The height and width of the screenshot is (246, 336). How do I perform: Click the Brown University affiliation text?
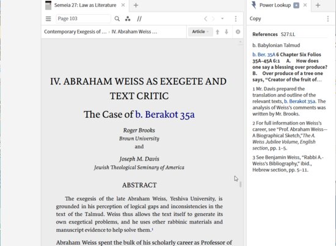139,139
